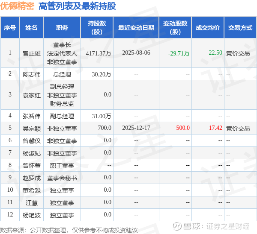Click 非独立董事 in 杨淑妃's row
Image resolution: width=257 pixels, height=234 pixels.
tap(62, 153)
